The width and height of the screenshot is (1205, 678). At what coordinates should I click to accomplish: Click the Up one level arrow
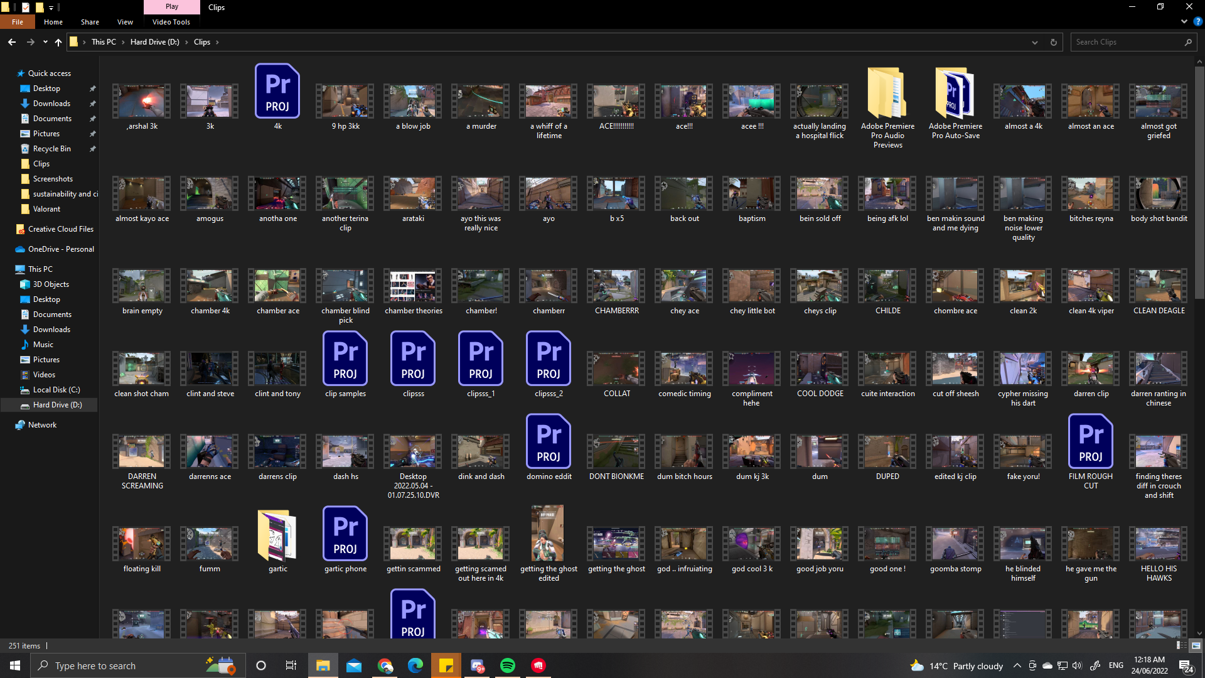pos(58,42)
